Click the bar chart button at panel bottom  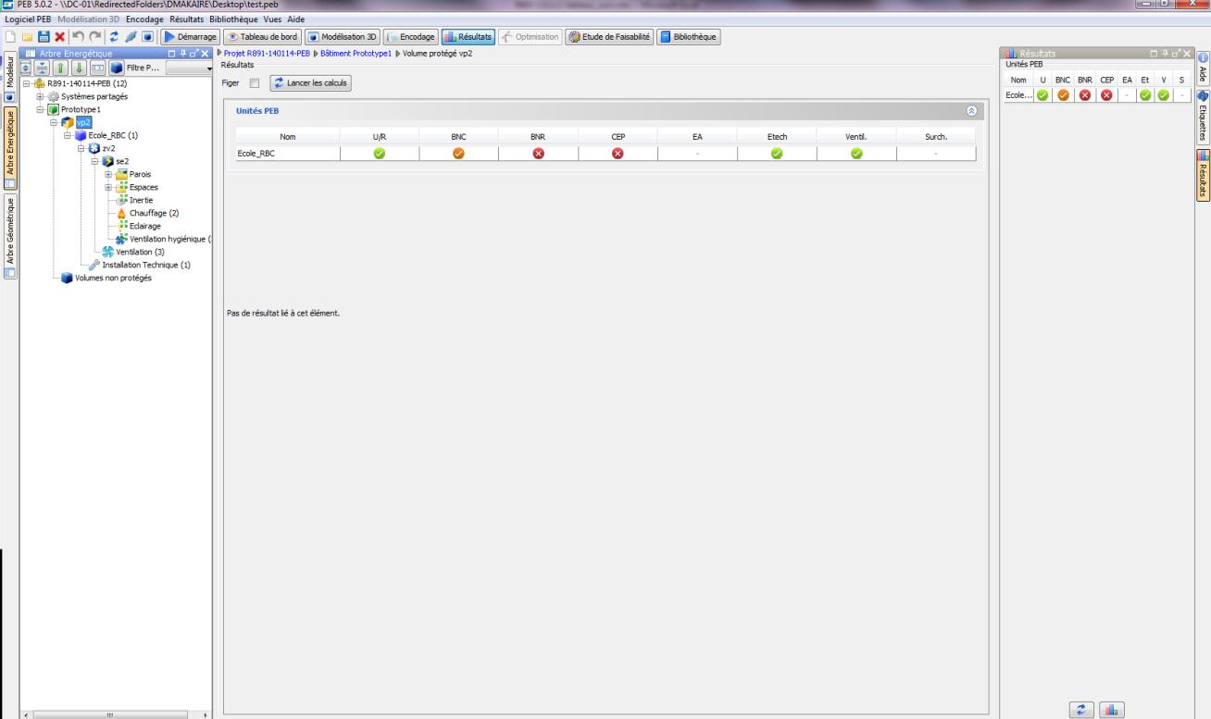tap(1113, 708)
